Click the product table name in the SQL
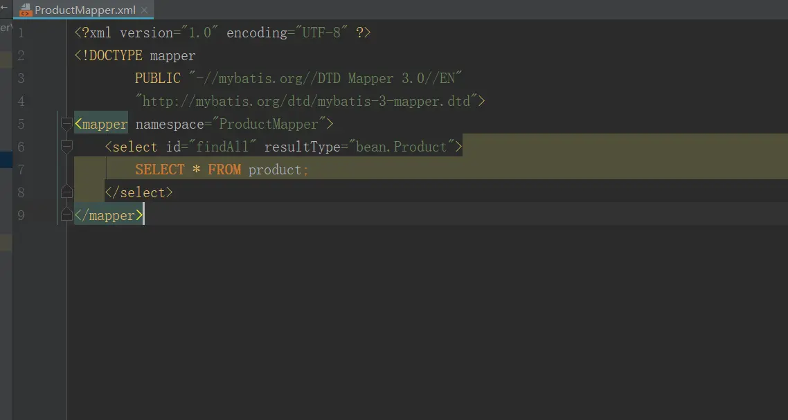This screenshot has height=420, width=788. click(x=275, y=170)
